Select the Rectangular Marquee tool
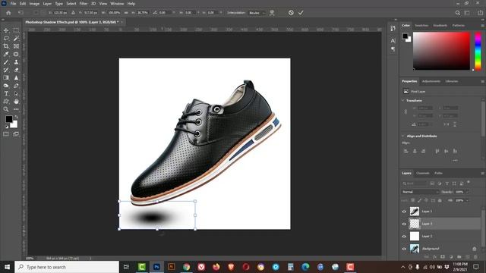The height and width of the screenshot is (273, 486). [16, 30]
